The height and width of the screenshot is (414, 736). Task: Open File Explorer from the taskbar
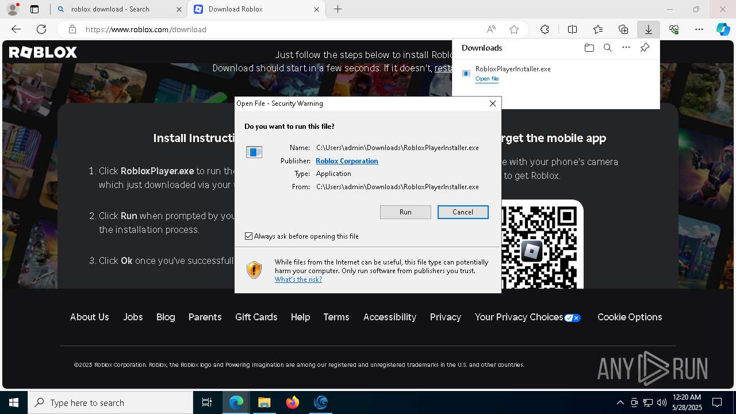point(264,402)
